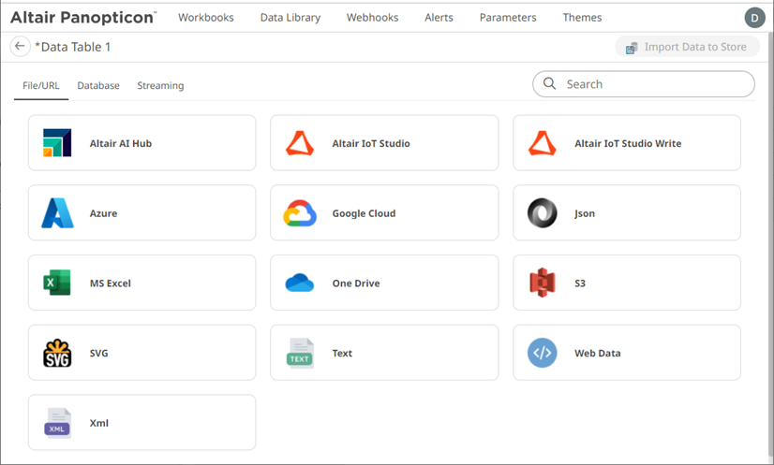Open the Web Data connector icon
Image resolution: width=774 pixels, height=465 pixels.
(x=543, y=353)
